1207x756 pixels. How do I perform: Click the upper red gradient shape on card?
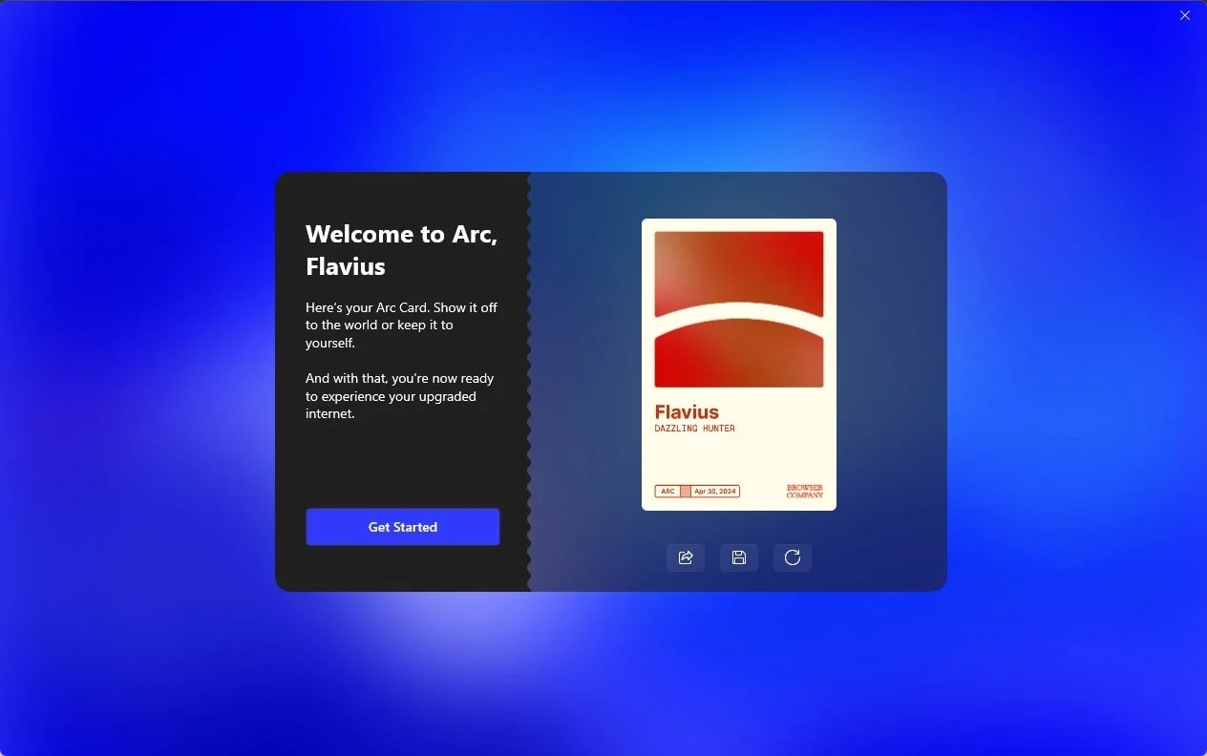pos(739,265)
